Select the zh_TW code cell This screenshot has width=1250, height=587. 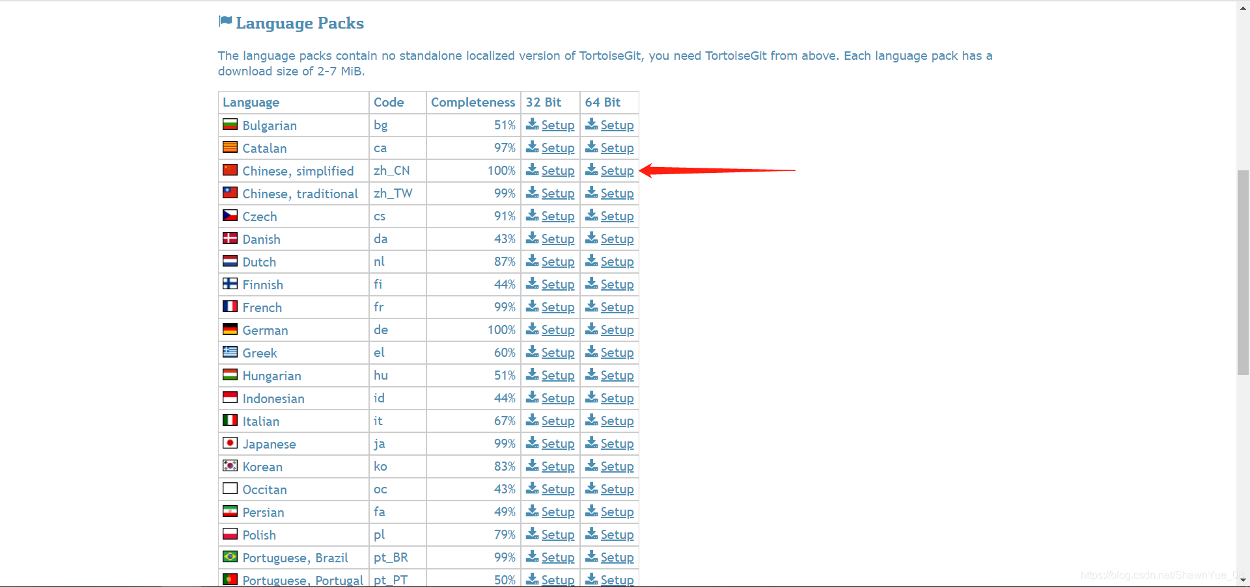click(x=398, y=193)
